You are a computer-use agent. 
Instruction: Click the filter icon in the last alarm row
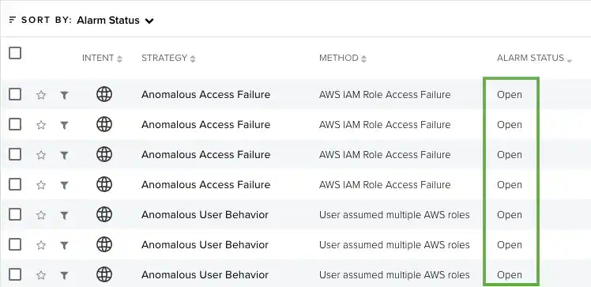pyautogui.click(x=65, y=276)
